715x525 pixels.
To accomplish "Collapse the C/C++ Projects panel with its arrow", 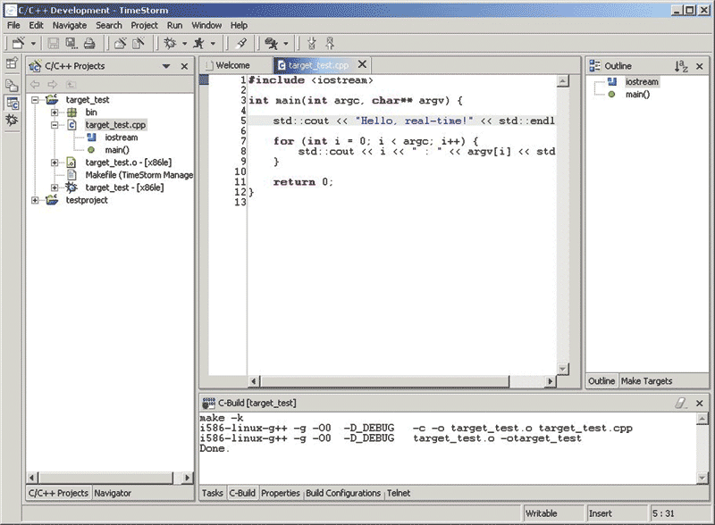I will [x=165, y=65].
